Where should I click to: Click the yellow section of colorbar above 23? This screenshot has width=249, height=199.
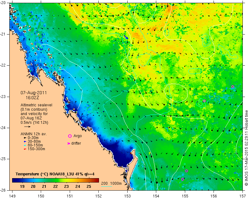click(67, 180)
